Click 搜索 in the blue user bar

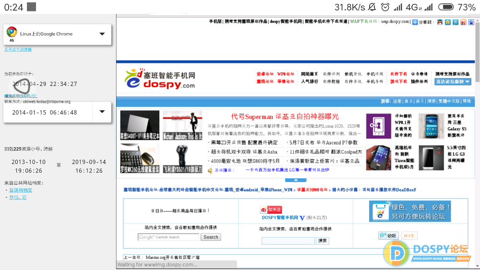click(x=432, y=101)
